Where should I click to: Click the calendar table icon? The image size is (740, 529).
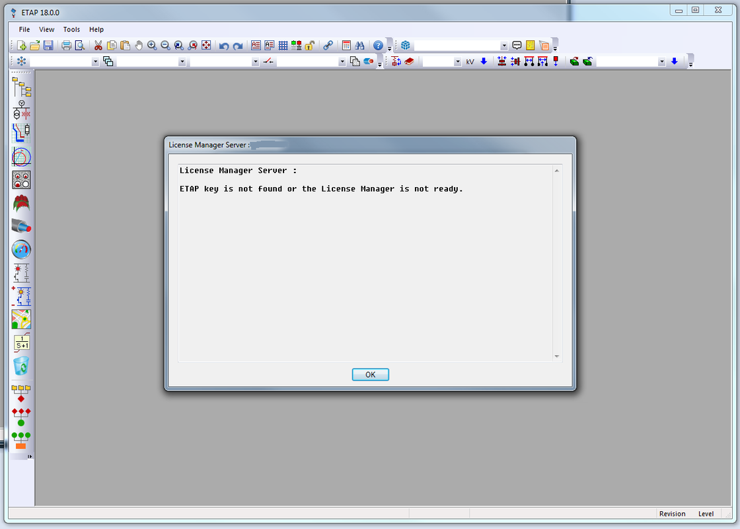(346, 46)
